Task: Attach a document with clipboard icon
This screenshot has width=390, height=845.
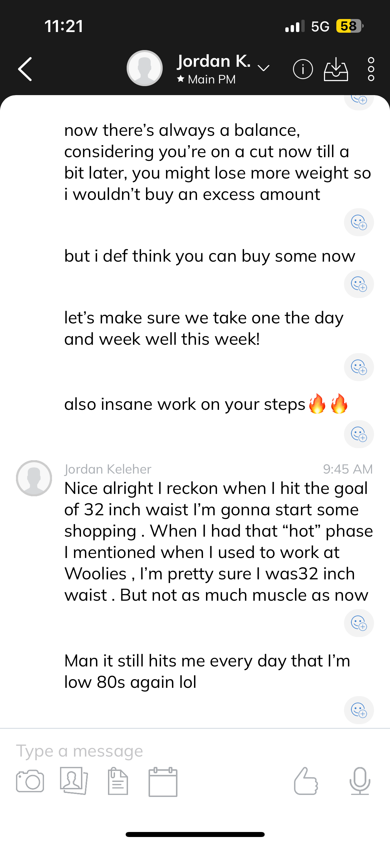Action: click(x=118, y=781)
